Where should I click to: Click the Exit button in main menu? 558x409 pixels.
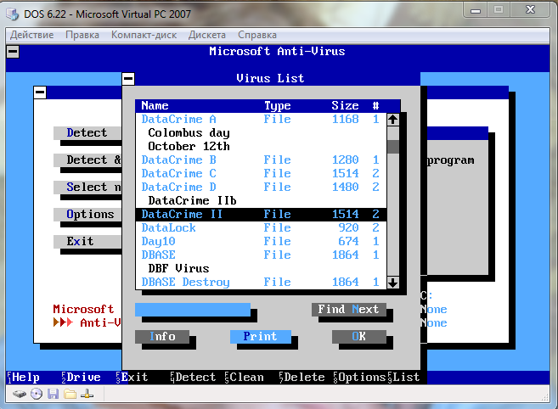87,242
